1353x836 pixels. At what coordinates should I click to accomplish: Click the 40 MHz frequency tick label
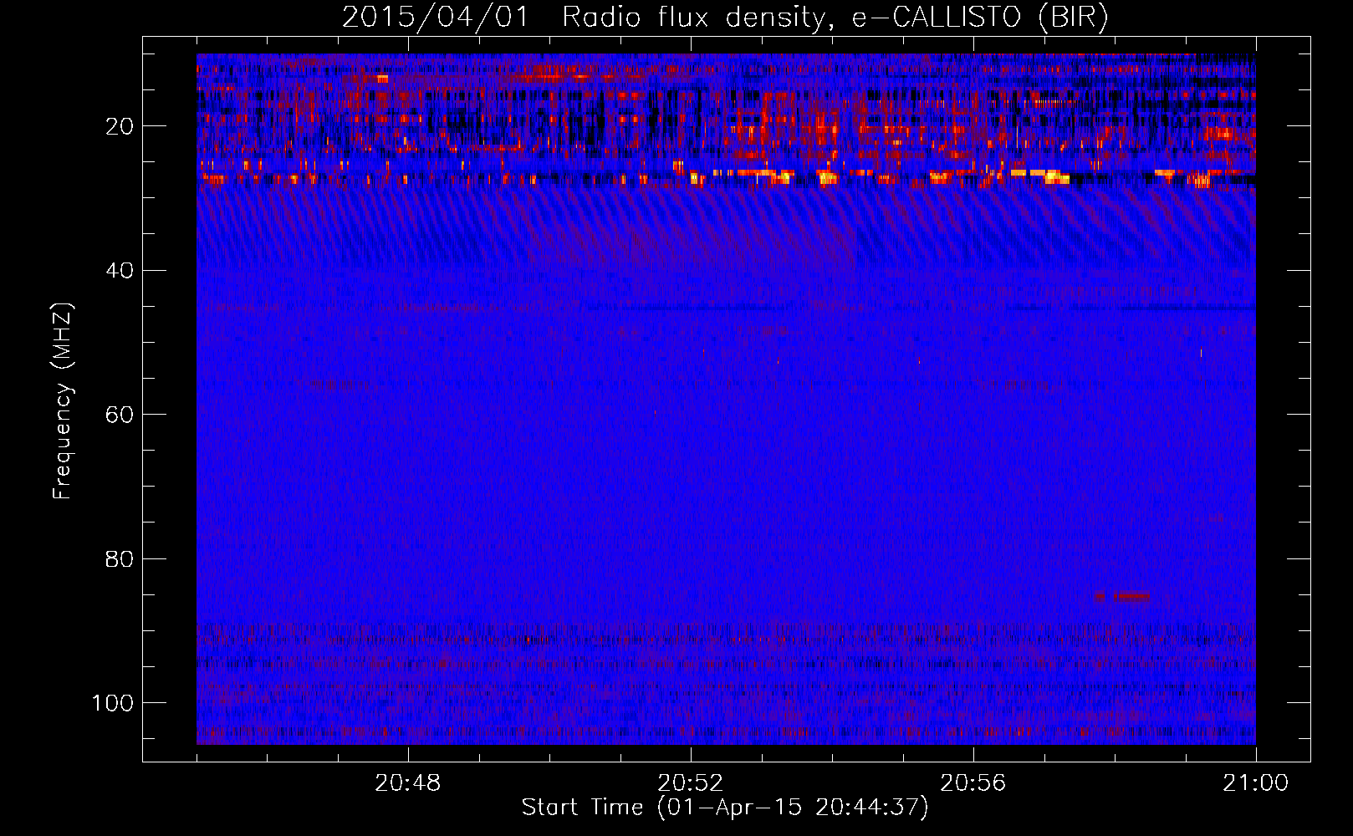pos(120,271)
